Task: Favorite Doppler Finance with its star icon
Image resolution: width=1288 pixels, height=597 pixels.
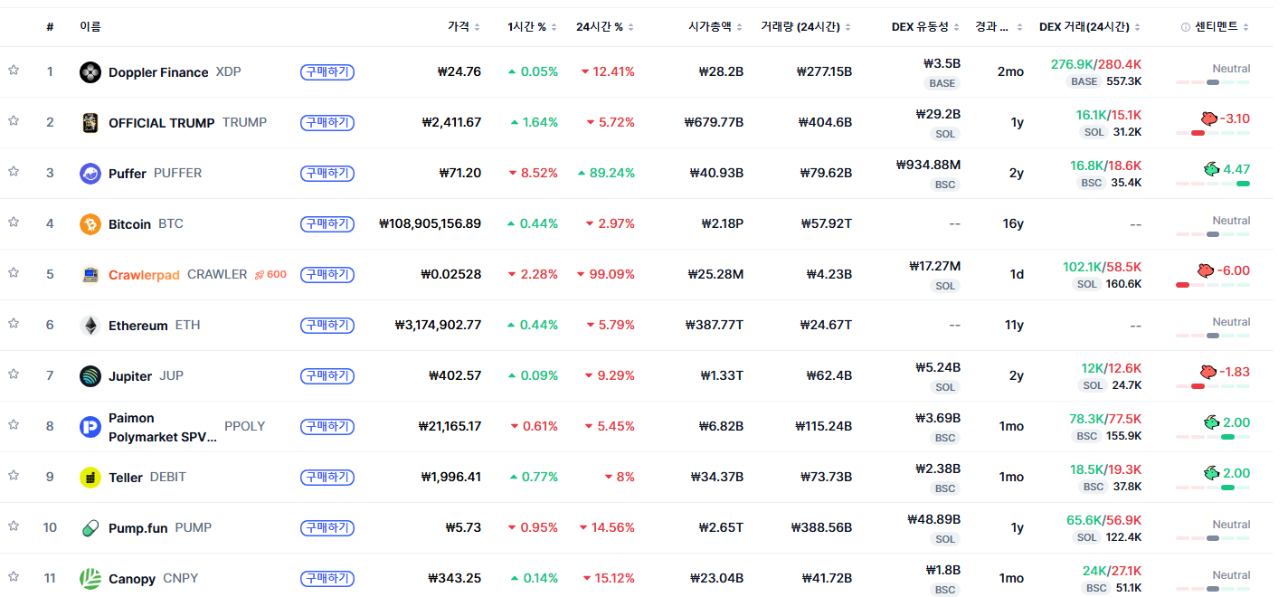Action: click(x=14, y=71)
